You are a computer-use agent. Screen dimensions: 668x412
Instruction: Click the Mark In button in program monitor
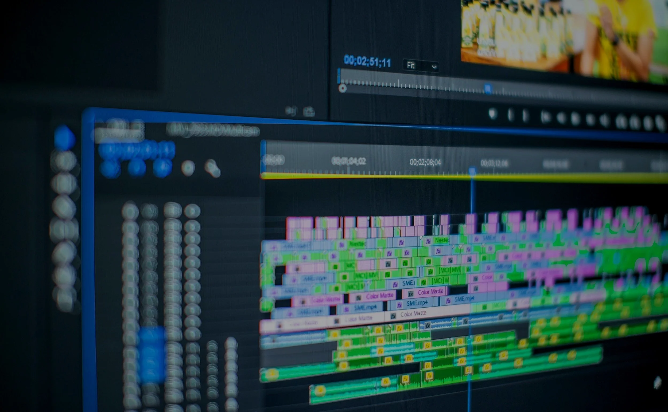pos(510,115)
